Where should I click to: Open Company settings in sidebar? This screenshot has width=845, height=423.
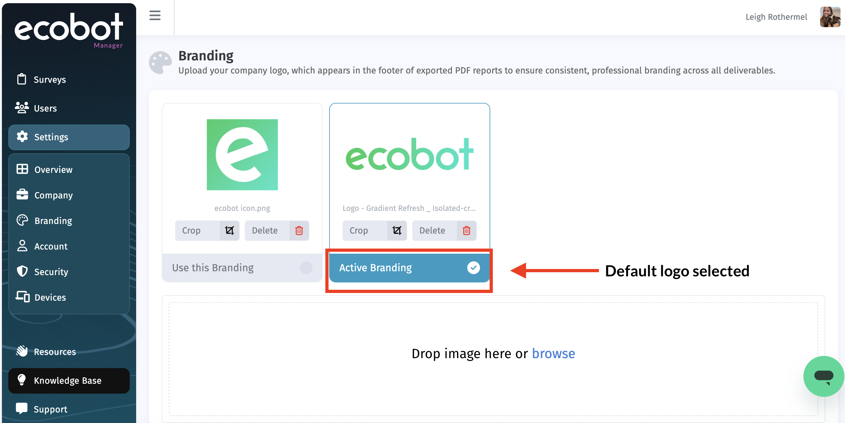pyautogui.click(x=53, y=195)
